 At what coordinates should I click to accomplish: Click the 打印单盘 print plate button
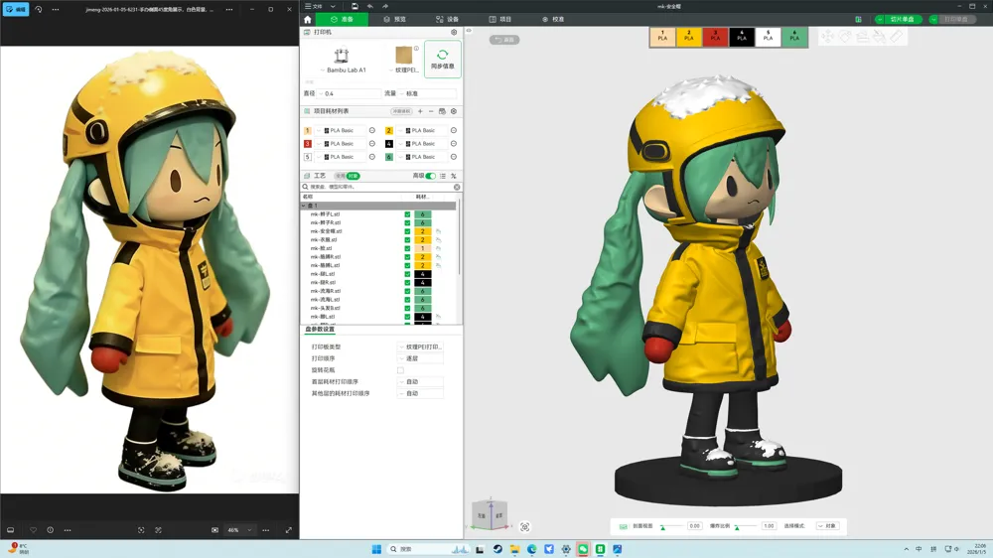(x=955, y=19)
